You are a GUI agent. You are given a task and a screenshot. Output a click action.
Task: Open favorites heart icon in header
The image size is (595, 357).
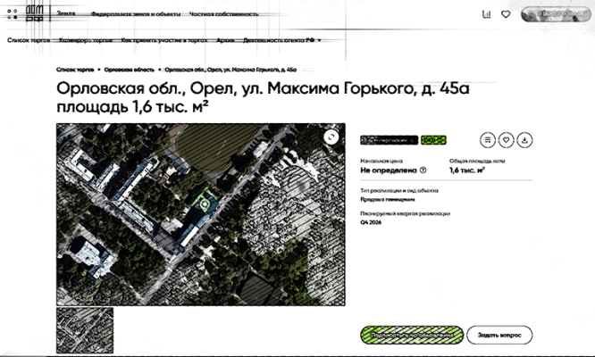click(x=506, y=14)
